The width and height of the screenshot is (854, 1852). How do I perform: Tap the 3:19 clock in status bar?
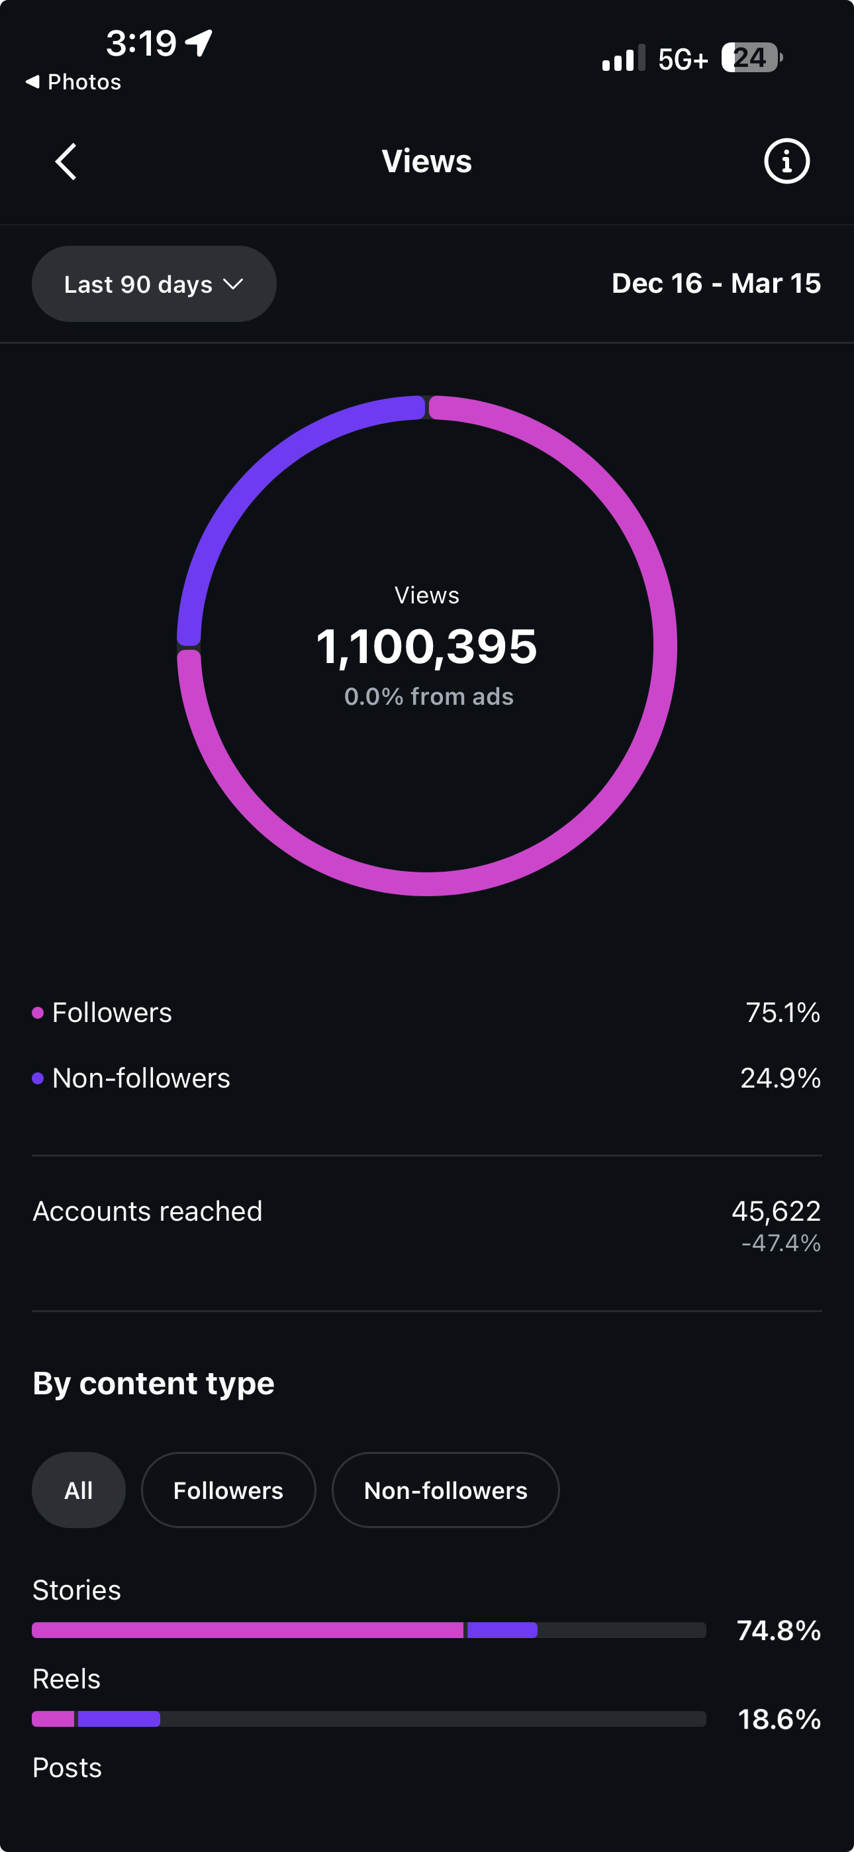click(141, 43)
